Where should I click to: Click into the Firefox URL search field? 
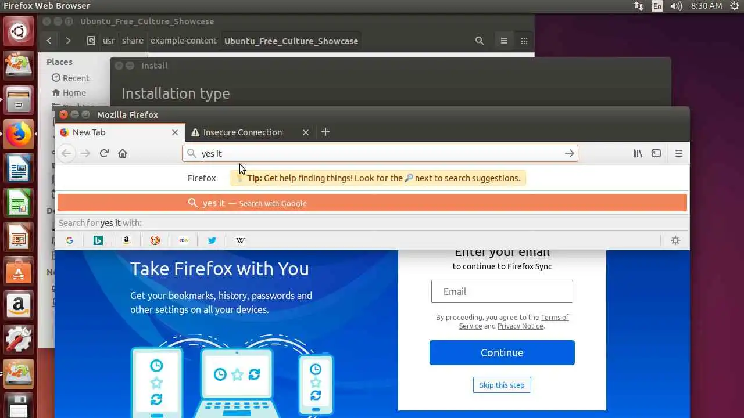coord(380,153)
